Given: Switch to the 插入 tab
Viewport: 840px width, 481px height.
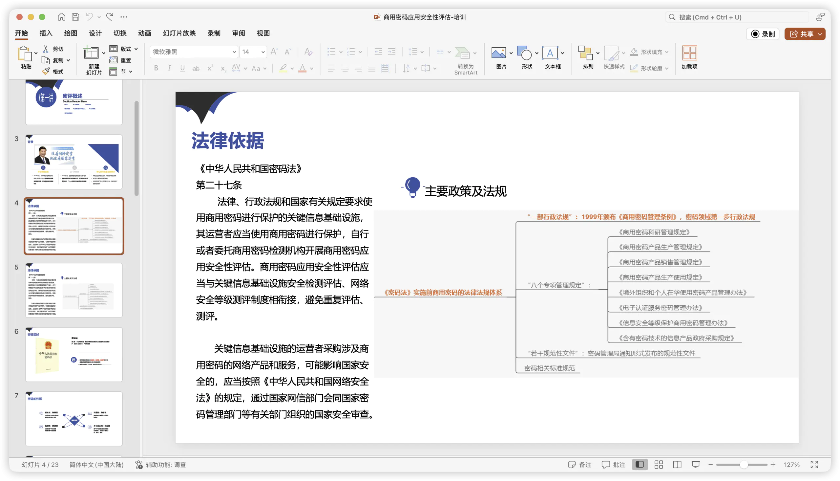Looking at the screenshot, I should coord(46,33).
